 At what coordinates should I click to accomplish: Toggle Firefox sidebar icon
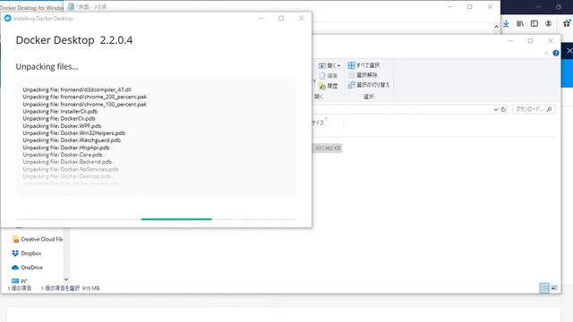(x=535, y=24)
